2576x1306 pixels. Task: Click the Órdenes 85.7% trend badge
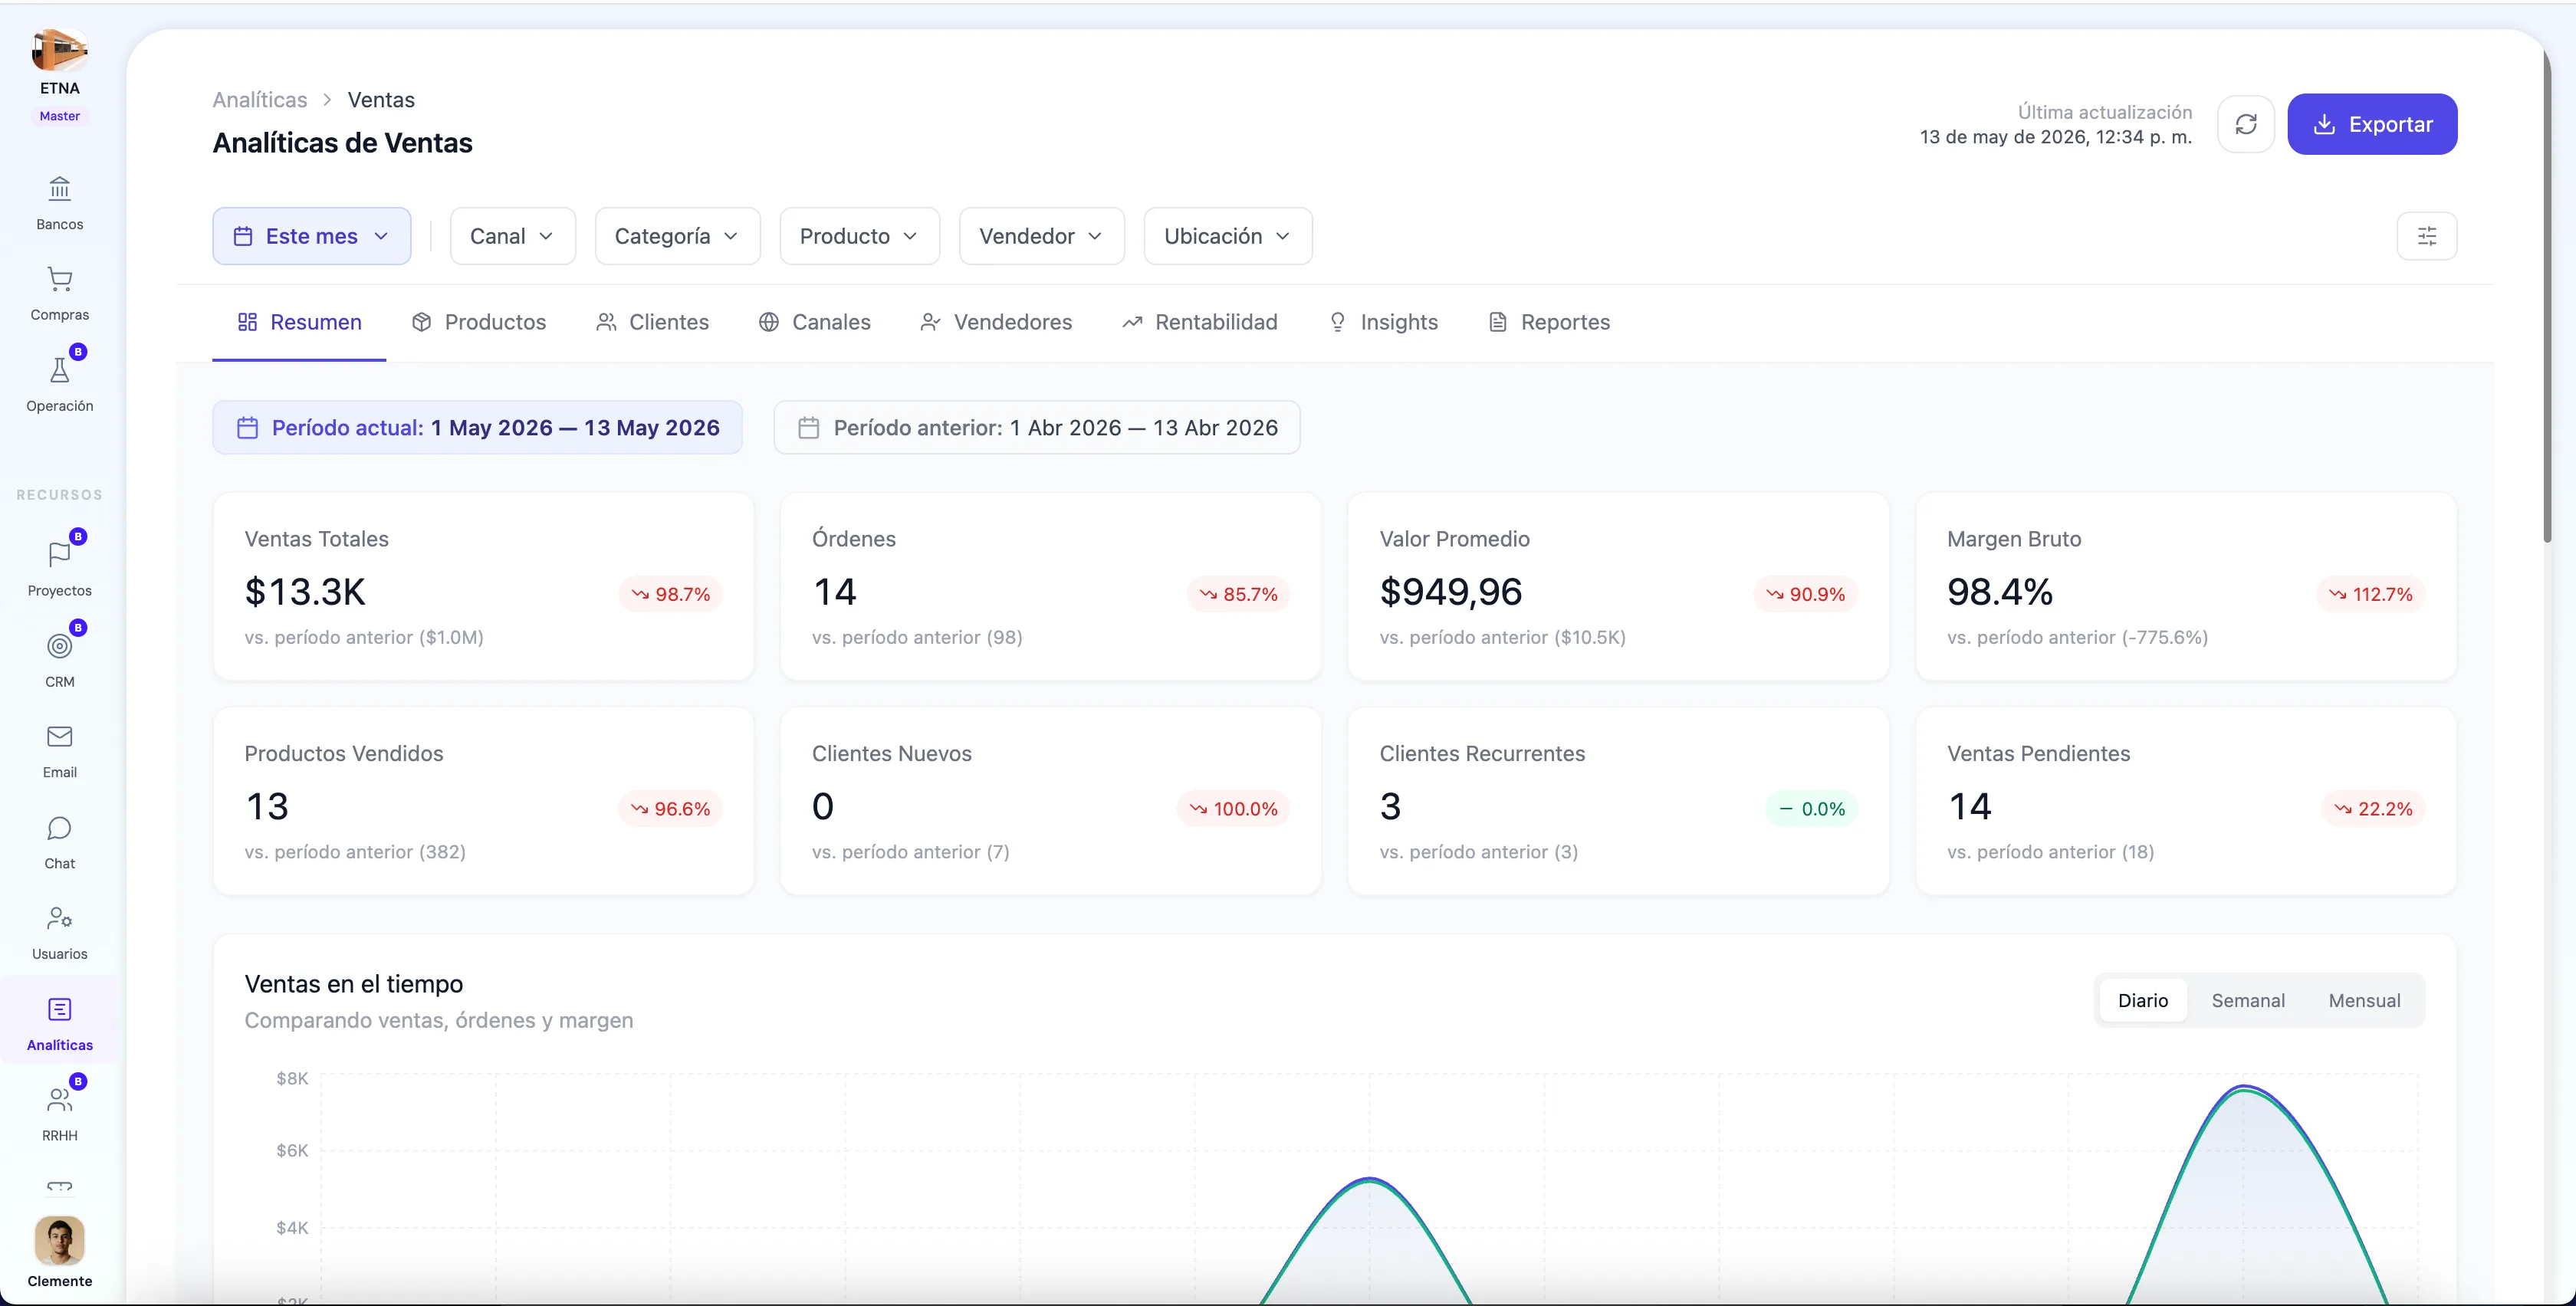point(1239,594)
